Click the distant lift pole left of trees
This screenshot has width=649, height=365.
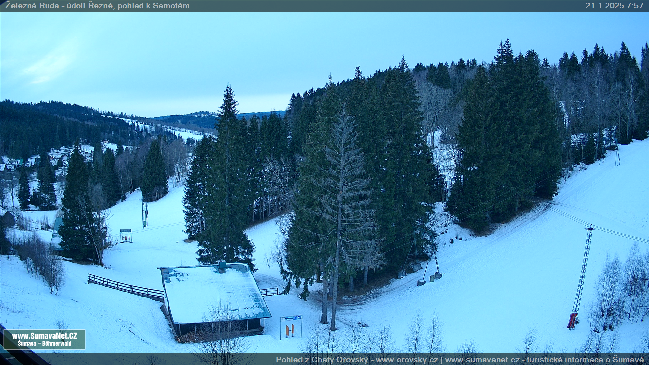click(x=144, y=214)
